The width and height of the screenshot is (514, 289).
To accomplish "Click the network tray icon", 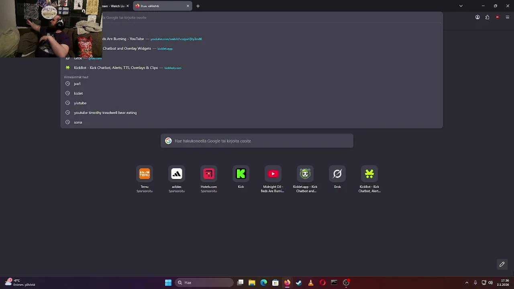I will coord(484,283).
